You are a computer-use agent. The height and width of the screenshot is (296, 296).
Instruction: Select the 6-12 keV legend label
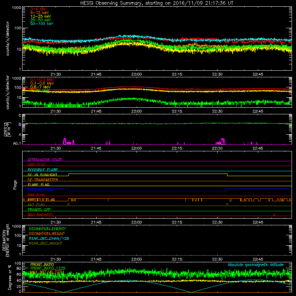click(x=40, y=13)
